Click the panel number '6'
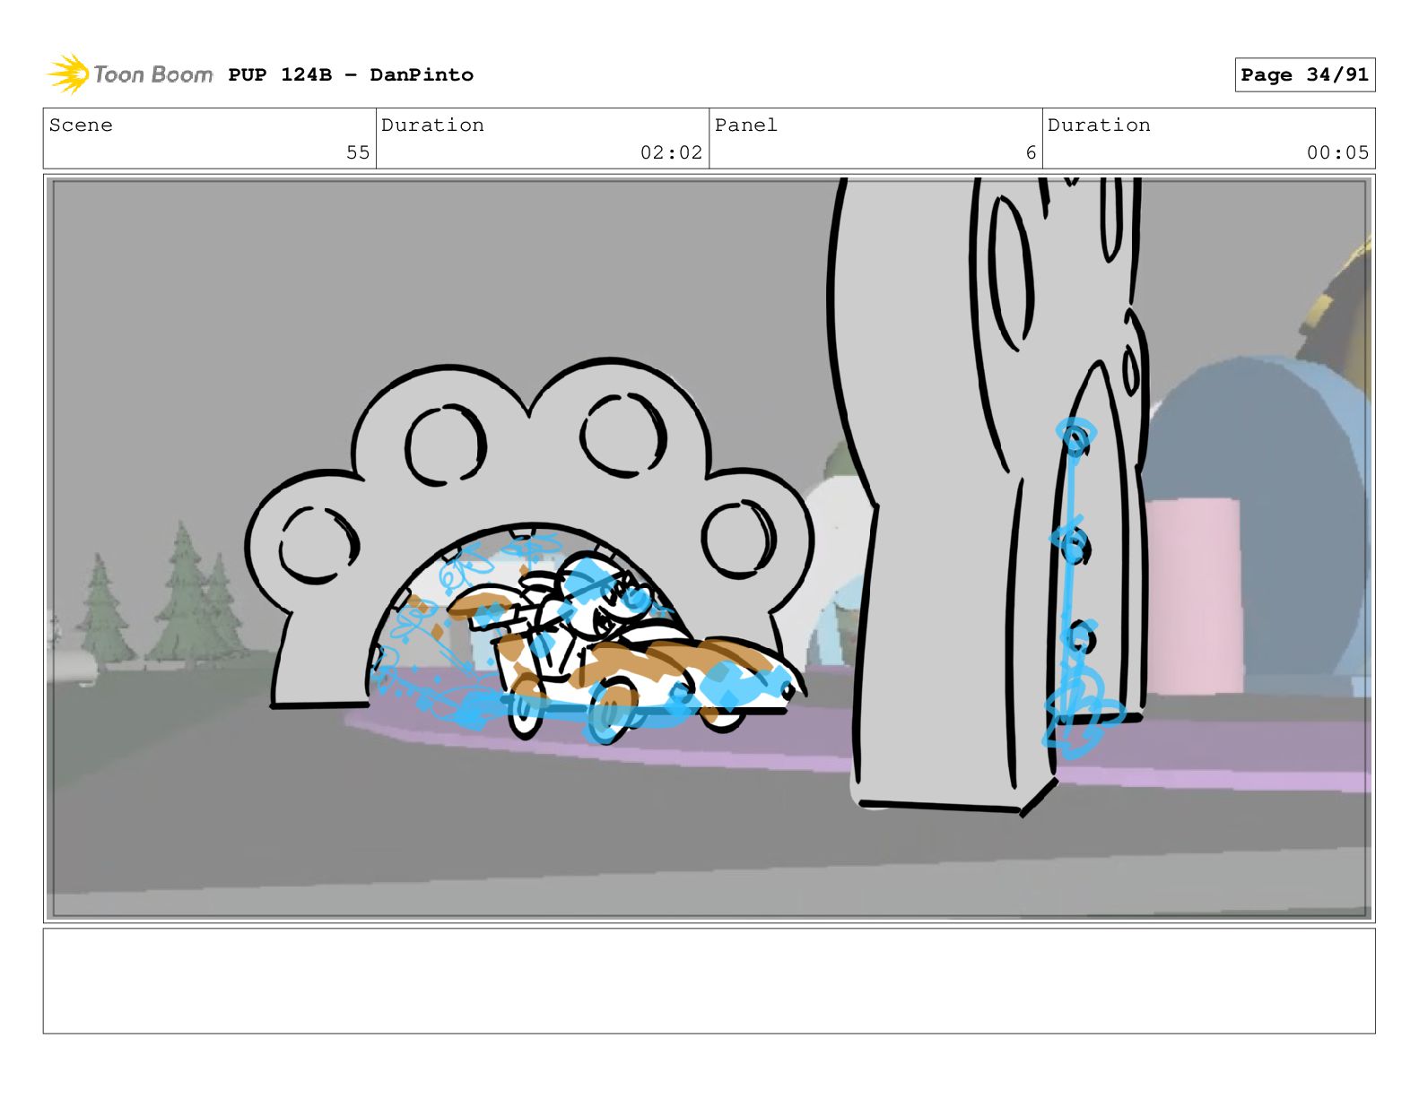Screen dimensions: 1419x1098 [x=1031, y=152]
